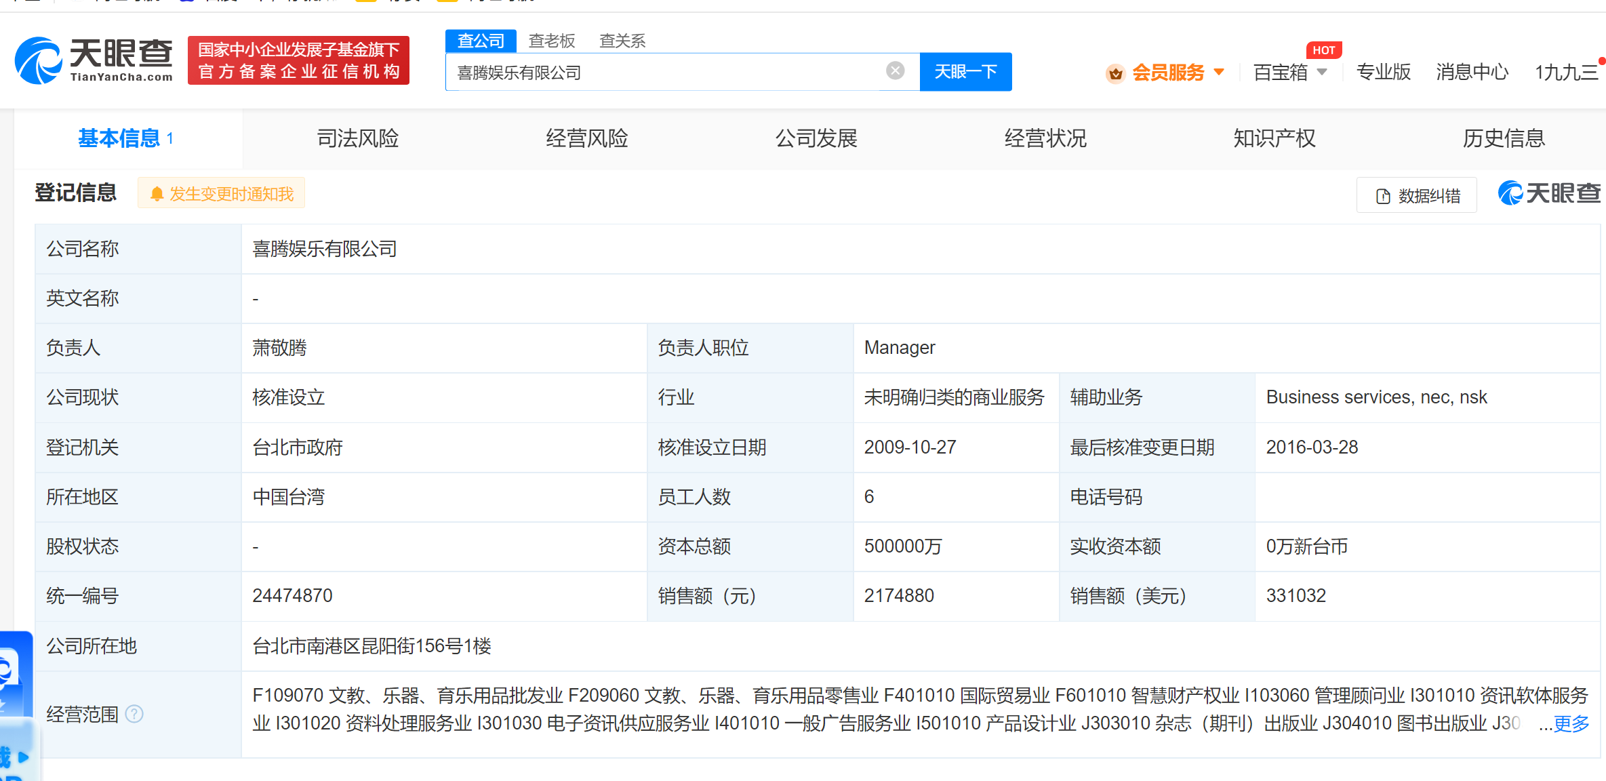Click the crown icon beside 会员服务
Screen dimensions: 1606x781
1115,73
